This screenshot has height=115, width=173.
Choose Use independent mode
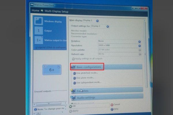click(x=89, y=83)
